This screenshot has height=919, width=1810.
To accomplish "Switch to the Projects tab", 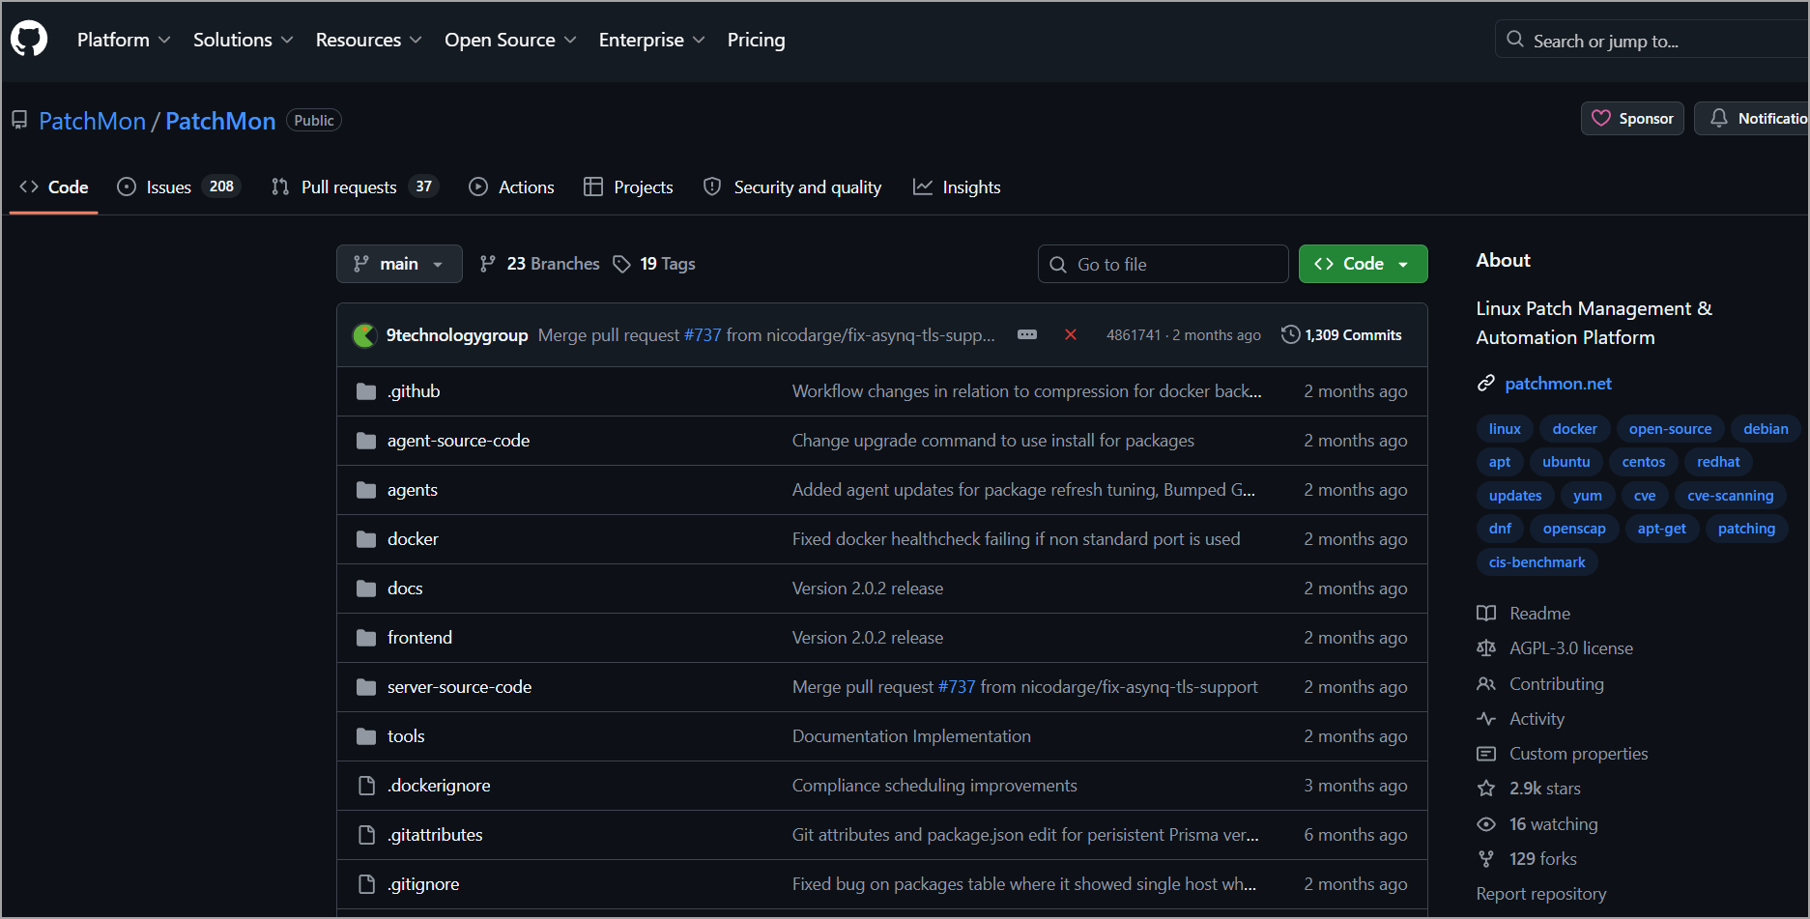I will pos(628,187).
